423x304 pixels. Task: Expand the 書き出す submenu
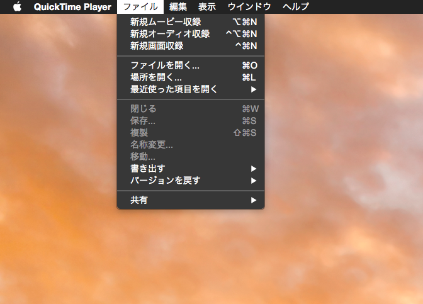[x=191, y=168]
